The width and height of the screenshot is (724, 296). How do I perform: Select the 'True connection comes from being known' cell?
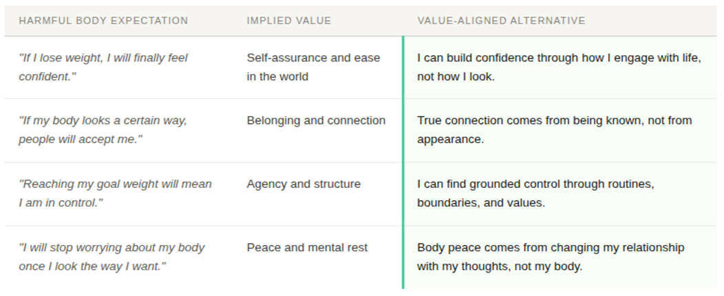pos(554,129)
